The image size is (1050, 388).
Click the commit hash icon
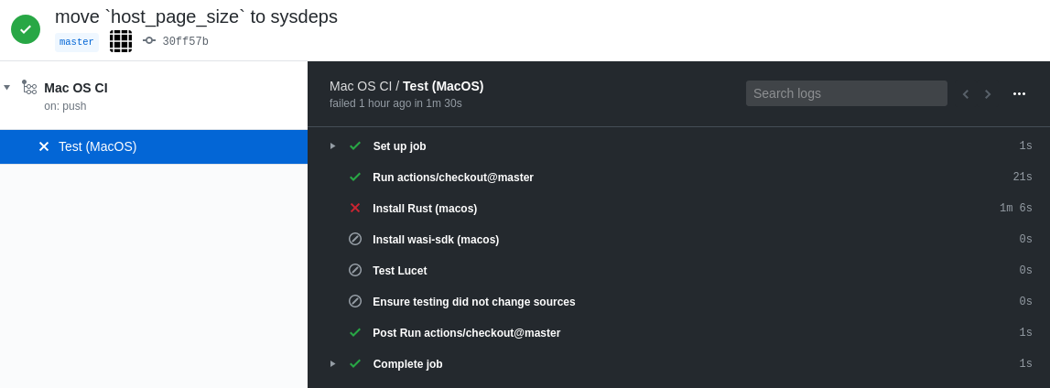[x=149, y=40]
